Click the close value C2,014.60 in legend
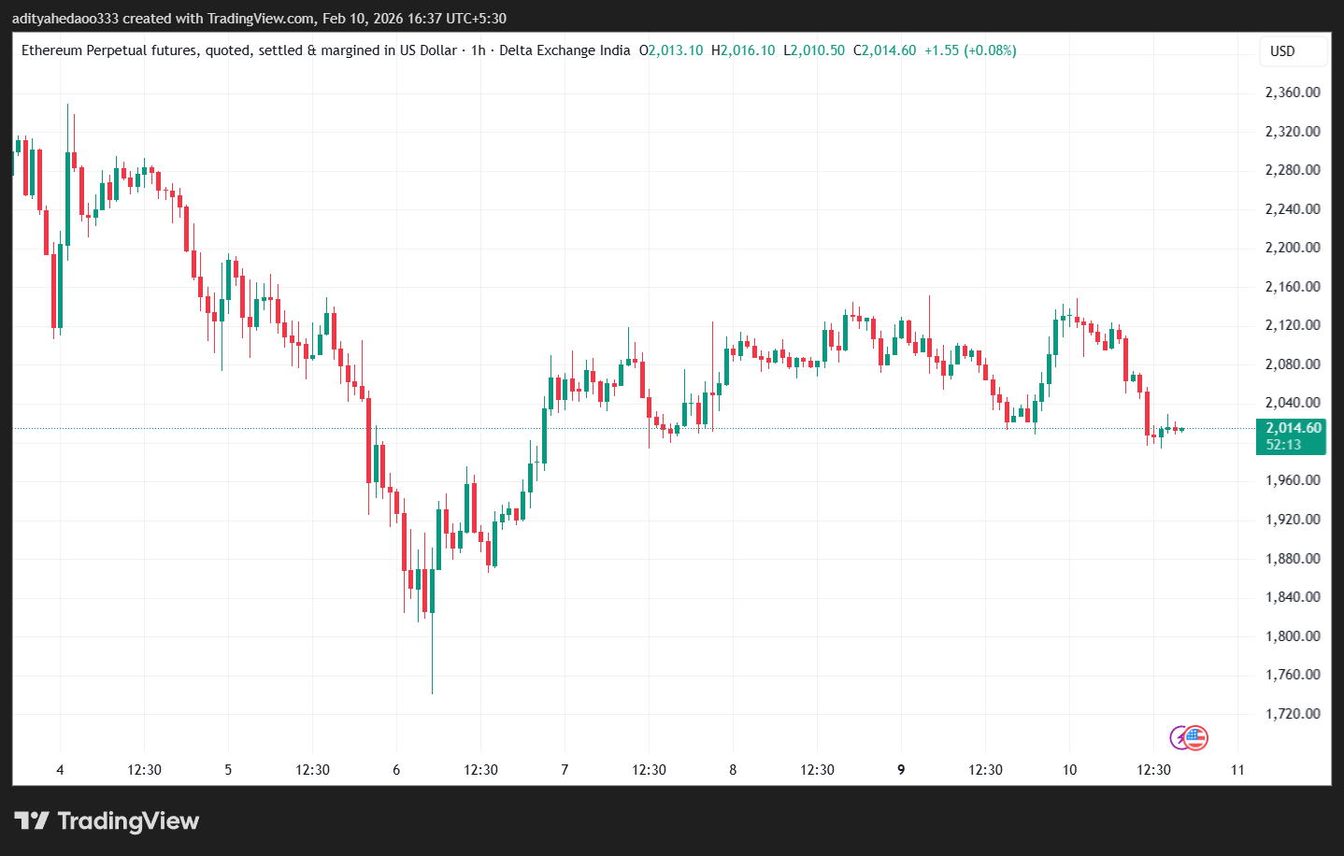The width and height of the screenshot is (1344, 856). click(x=884, y=50)
